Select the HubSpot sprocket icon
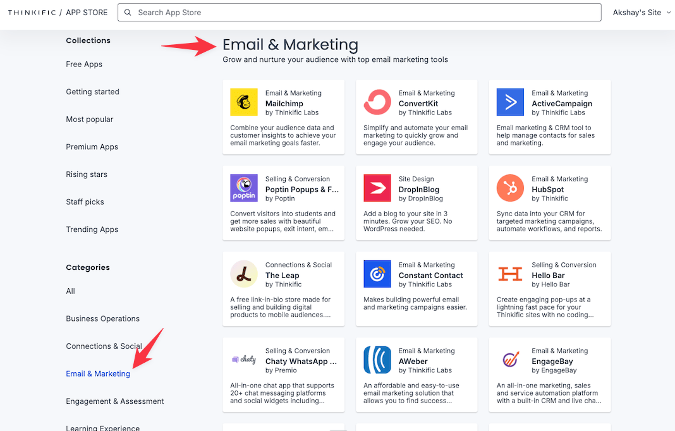 coord(510,188)
